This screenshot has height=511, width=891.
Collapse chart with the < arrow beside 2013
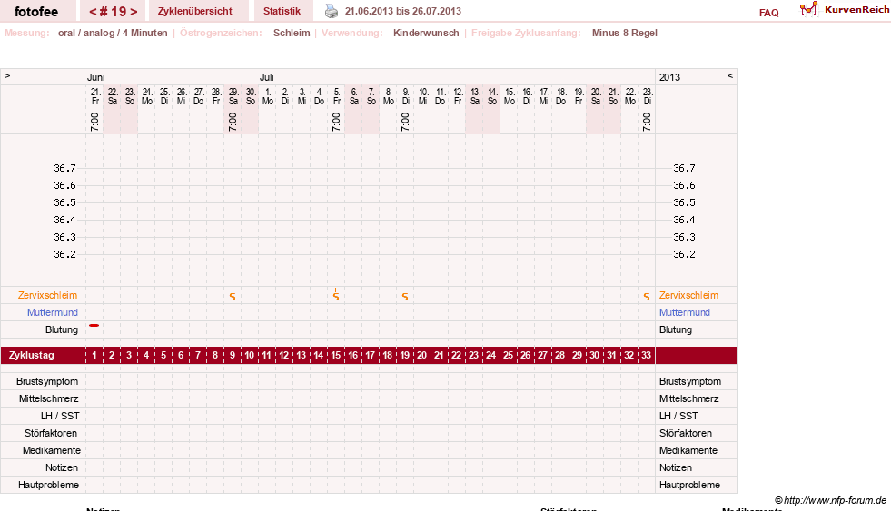(x=730, y=75)
